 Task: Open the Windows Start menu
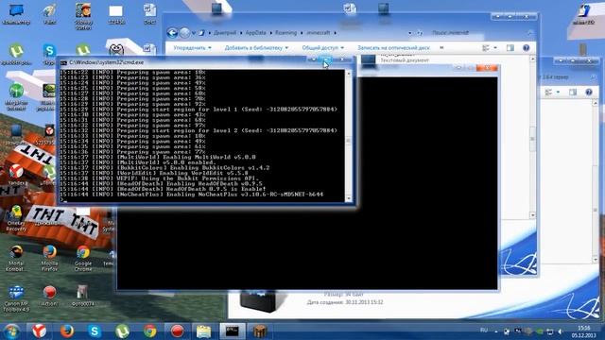12,331
